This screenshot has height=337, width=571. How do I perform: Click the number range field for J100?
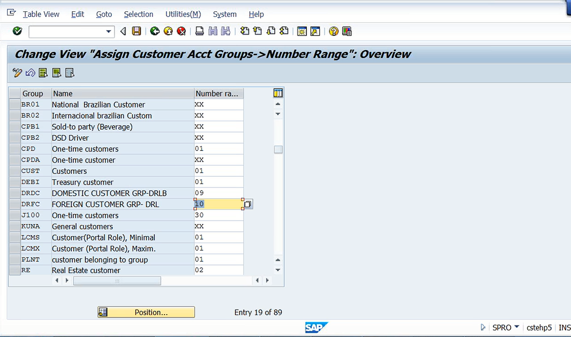coord(219,215)
